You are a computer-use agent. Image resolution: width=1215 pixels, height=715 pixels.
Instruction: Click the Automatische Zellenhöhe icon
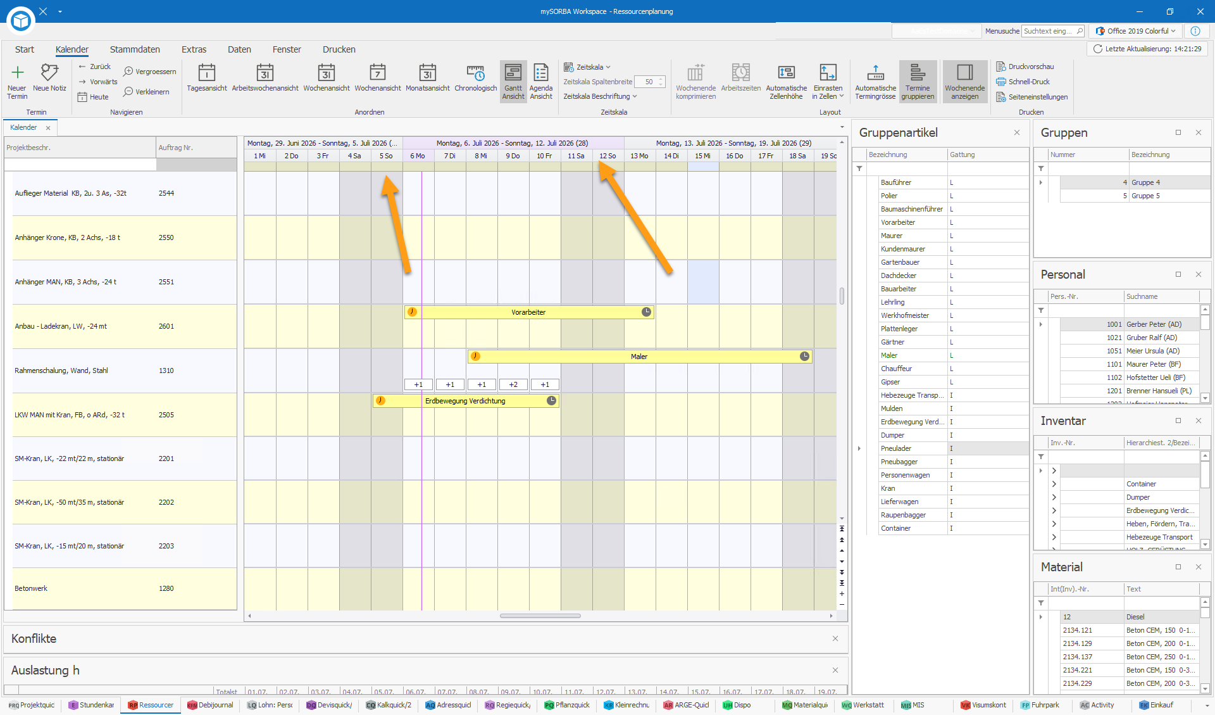point(786,73)
